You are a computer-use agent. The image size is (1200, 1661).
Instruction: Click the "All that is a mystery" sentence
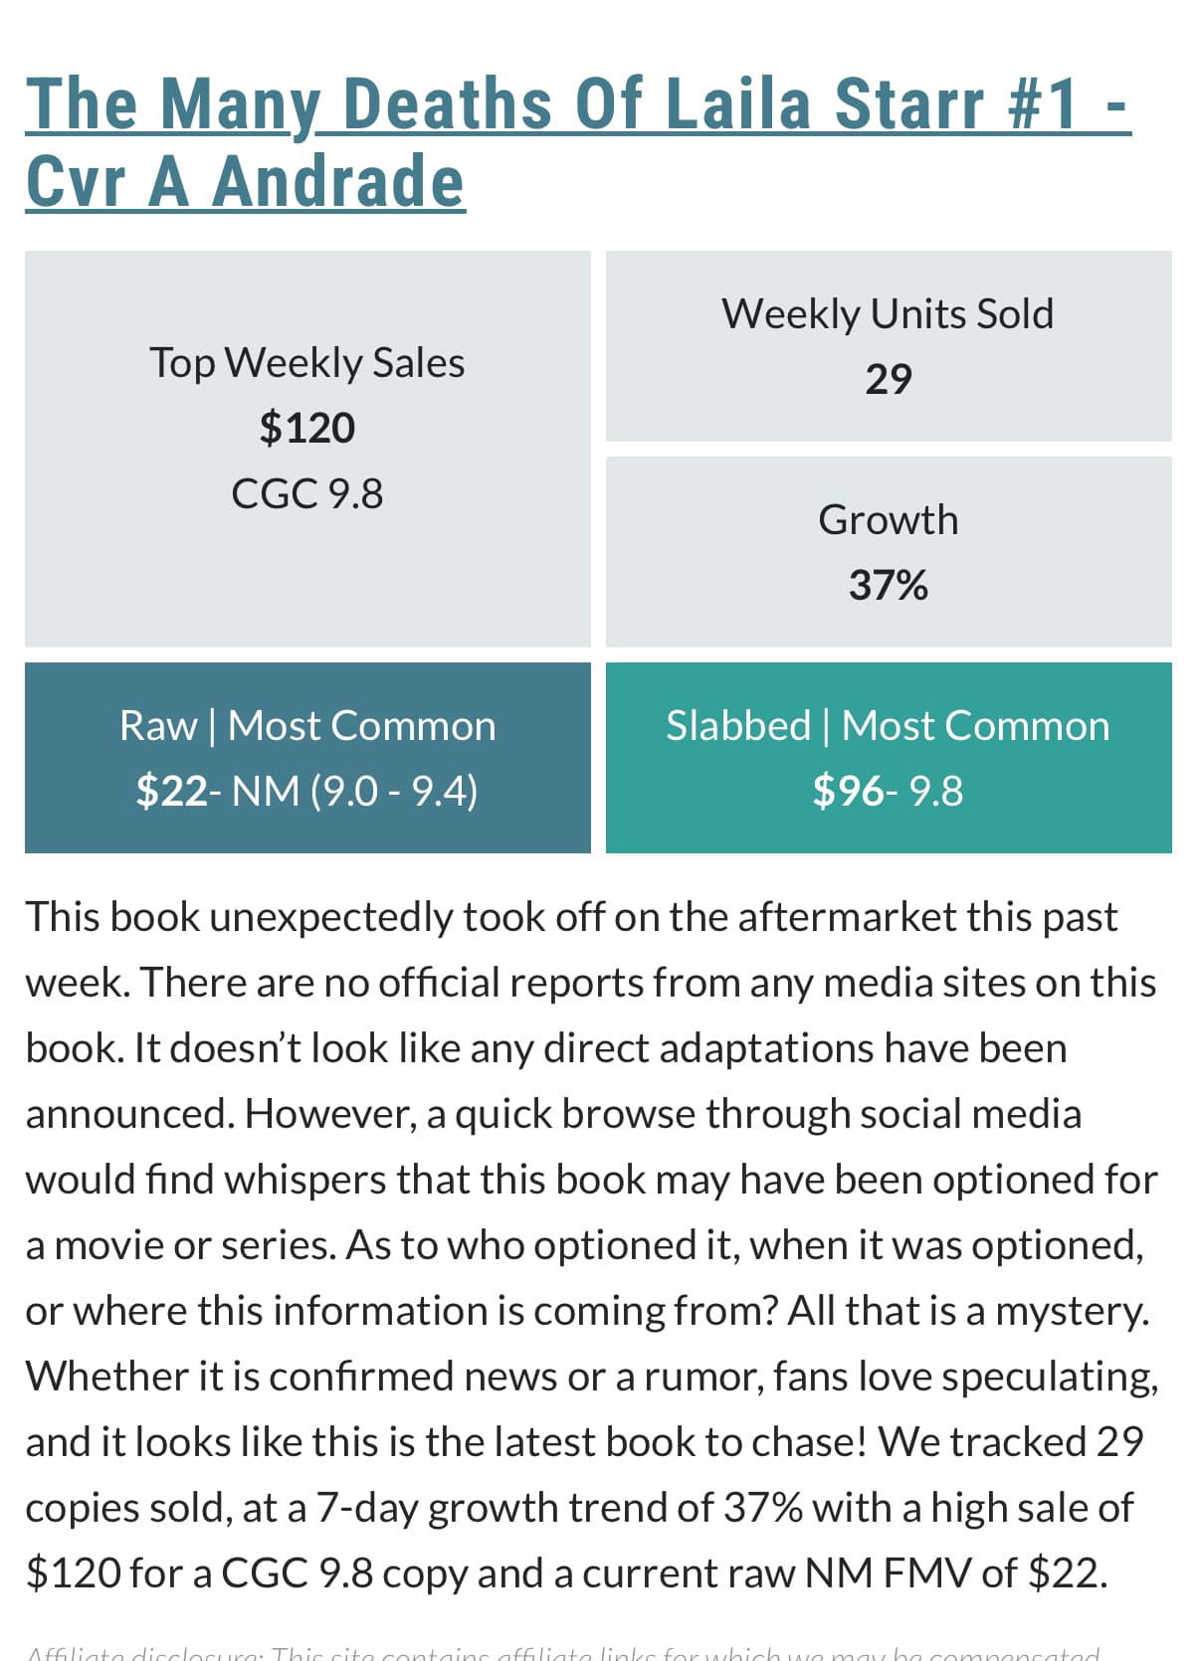coord(967,1312)
